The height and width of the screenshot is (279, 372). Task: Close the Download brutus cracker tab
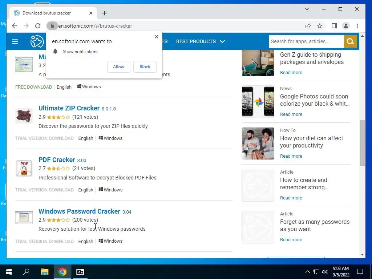[90, 13]
